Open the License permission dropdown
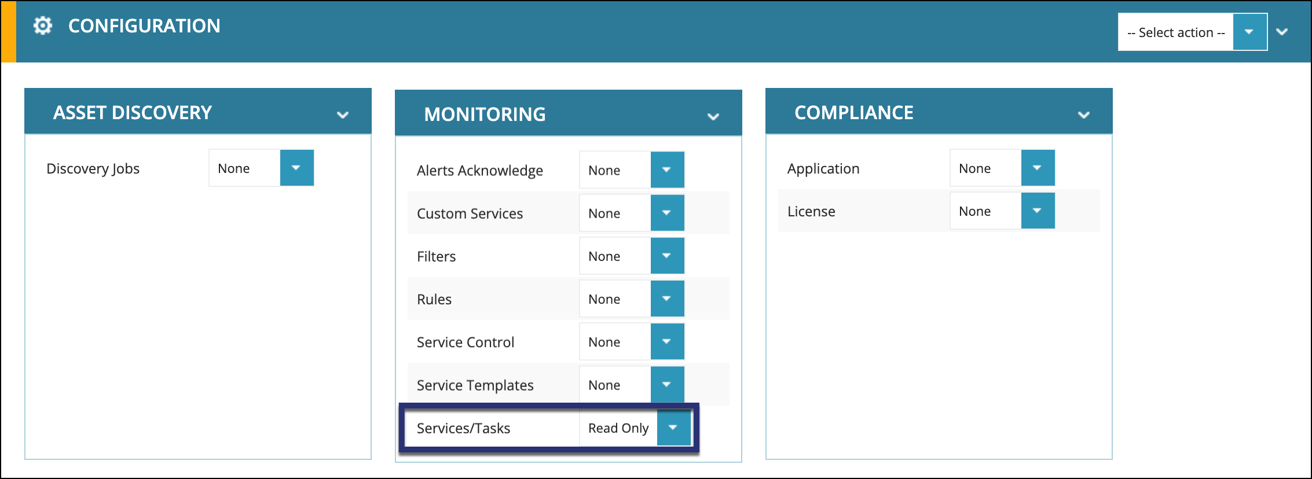Image resolution: width=1312 pixels, height=479 pixels. [1002, 211]
